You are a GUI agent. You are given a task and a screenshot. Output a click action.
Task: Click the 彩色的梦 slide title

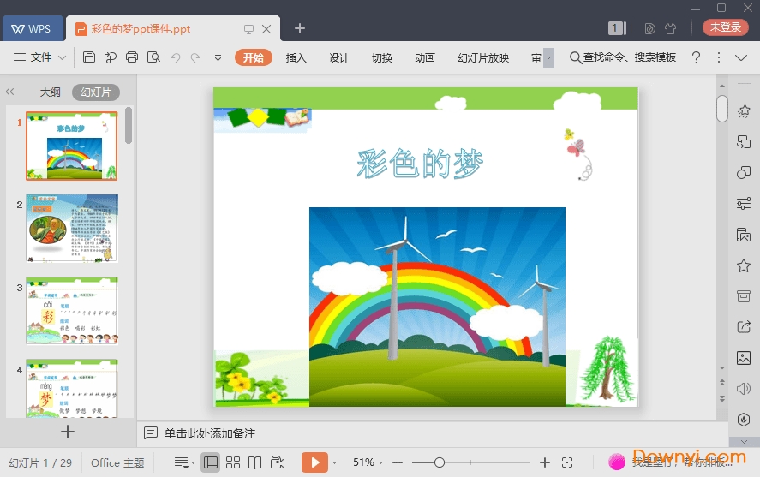pyautogui.click(x=420, y=164)
